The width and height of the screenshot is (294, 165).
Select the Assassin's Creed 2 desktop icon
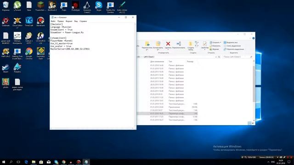87,7
